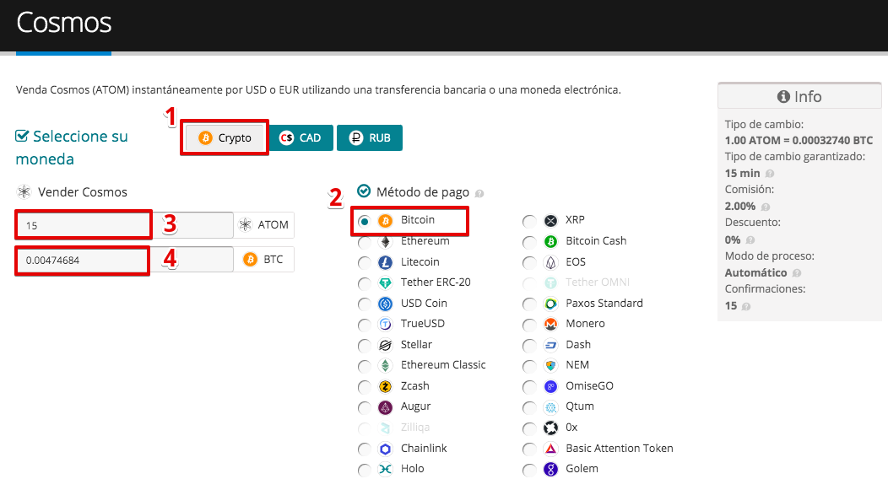
Task: Click the ATOM amount input field
Action: (x=125, y=225)
